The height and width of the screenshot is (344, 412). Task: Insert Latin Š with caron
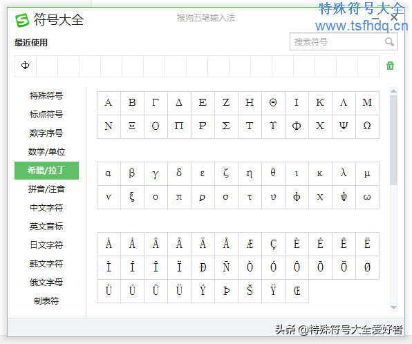(x=250, y=291)
